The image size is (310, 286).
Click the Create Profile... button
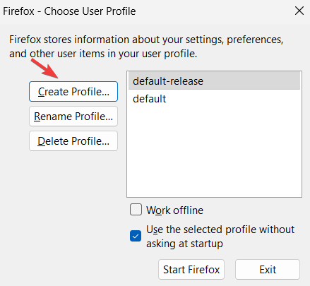73,92
